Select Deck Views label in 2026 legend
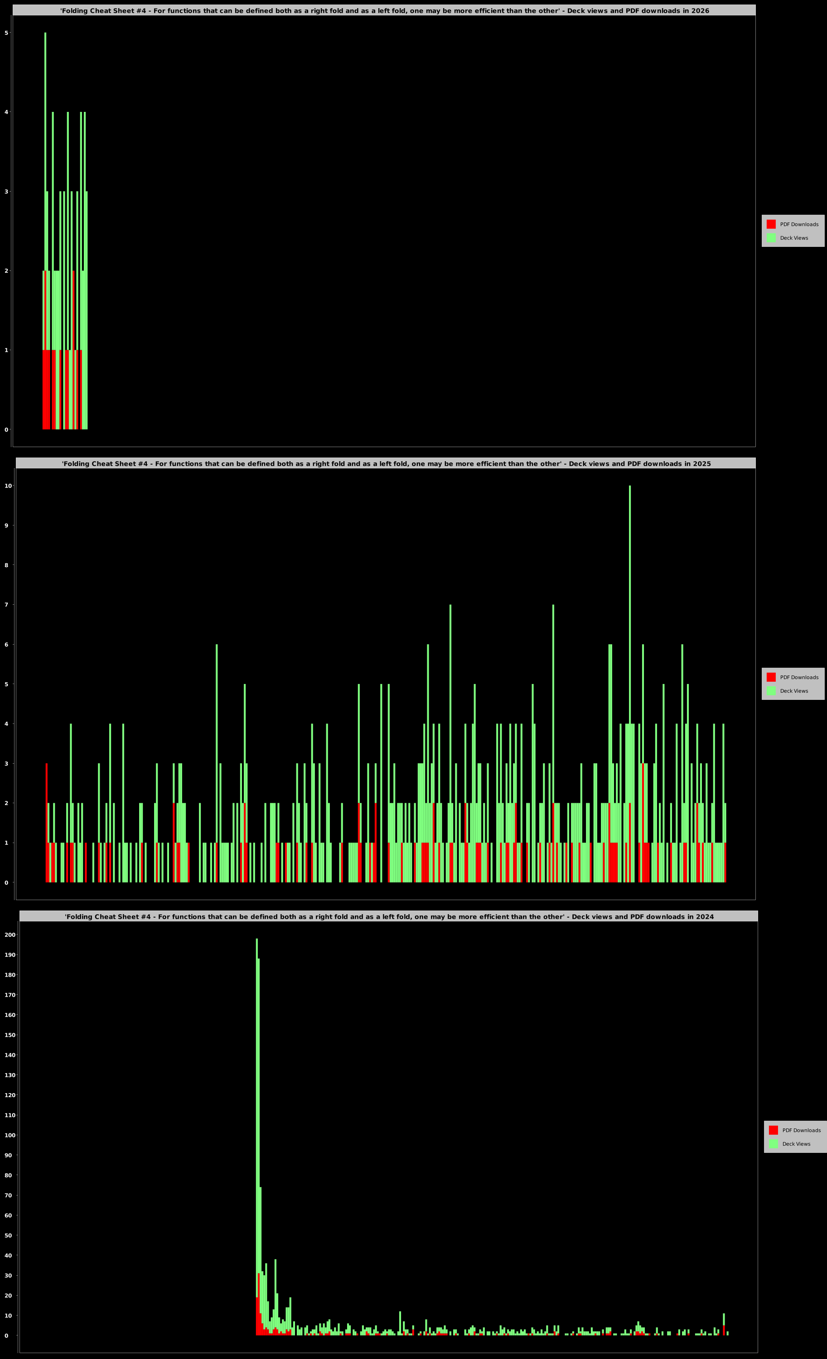The height and width of the screenshot is (1359, 827). pyautogui.click(x=794, y=238)
